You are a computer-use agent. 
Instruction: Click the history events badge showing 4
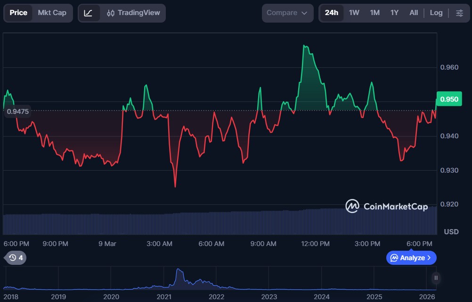[x=16, y=257]
